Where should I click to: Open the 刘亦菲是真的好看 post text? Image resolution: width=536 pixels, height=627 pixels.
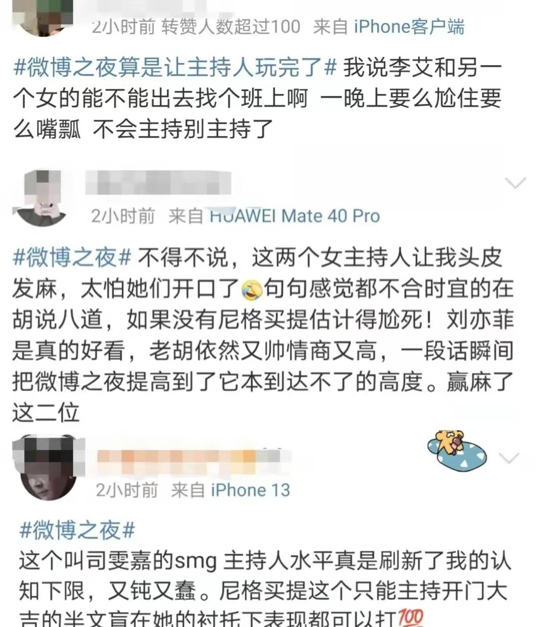coord(263,336)
